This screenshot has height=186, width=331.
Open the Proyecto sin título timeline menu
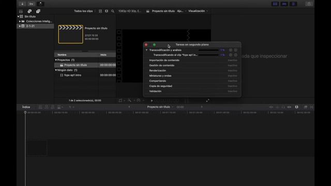pyautogui.click(x=160, y=107)
